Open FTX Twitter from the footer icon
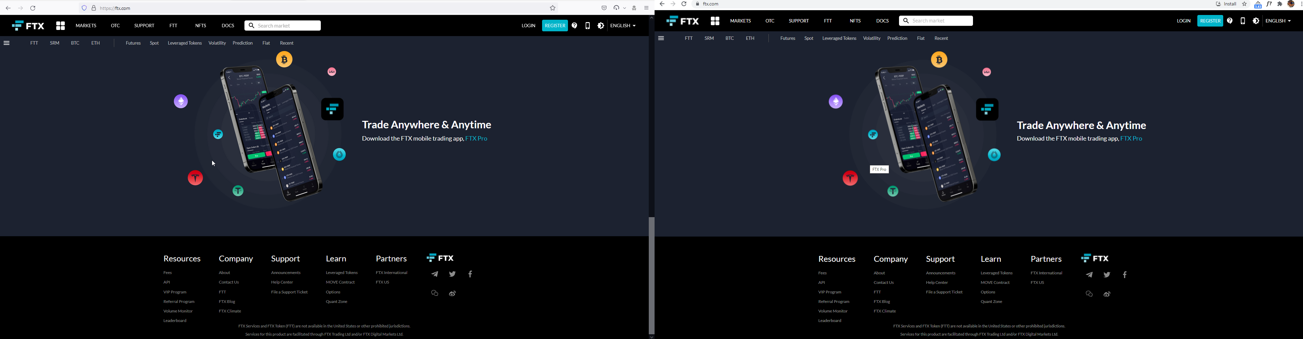 [x=452, y=274]
